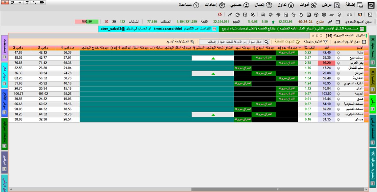This screenshot has height=192, width=377.
Task: Click the red refresh toolbar icon
Action: coord(220,14)
